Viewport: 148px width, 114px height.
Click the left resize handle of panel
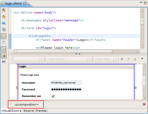point(17,88)
